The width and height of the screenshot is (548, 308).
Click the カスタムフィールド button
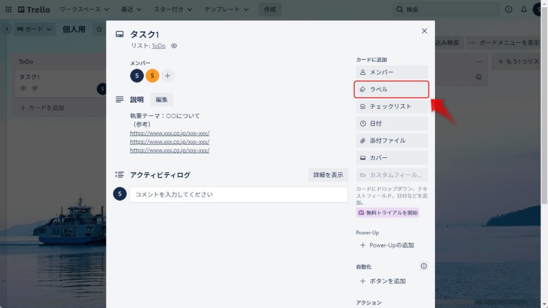(392, 175)
